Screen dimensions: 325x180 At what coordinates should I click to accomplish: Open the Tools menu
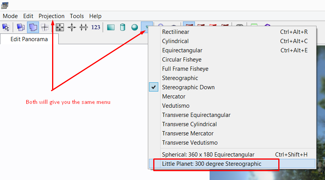point(77,16)
